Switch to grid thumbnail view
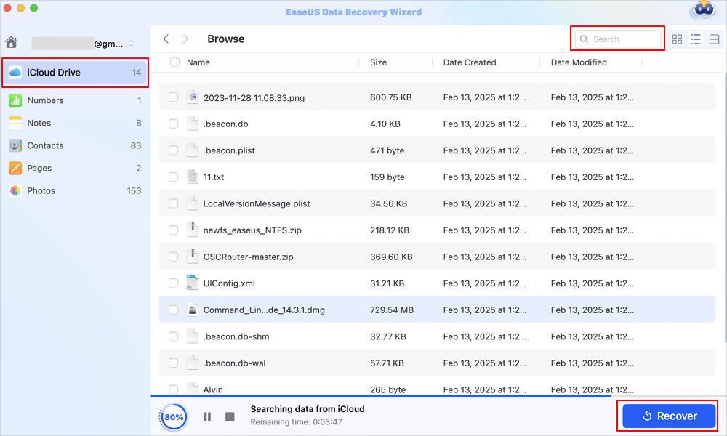Screen dimensions: 727x436 tap(678, 39)
